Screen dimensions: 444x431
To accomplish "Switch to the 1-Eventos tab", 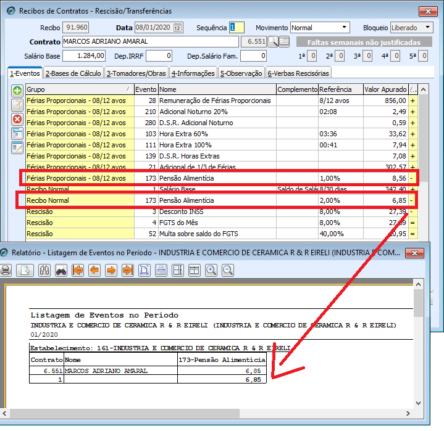I will click(x=25, y=73).
